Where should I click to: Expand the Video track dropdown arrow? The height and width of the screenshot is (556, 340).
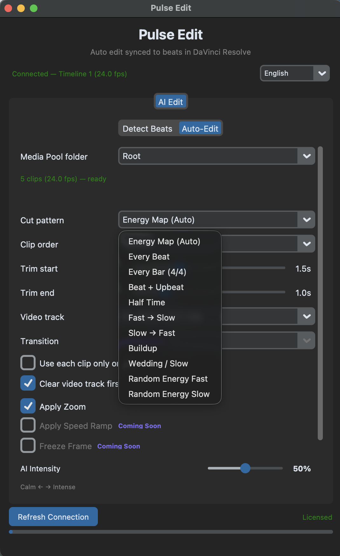click(x=306, y=316)
